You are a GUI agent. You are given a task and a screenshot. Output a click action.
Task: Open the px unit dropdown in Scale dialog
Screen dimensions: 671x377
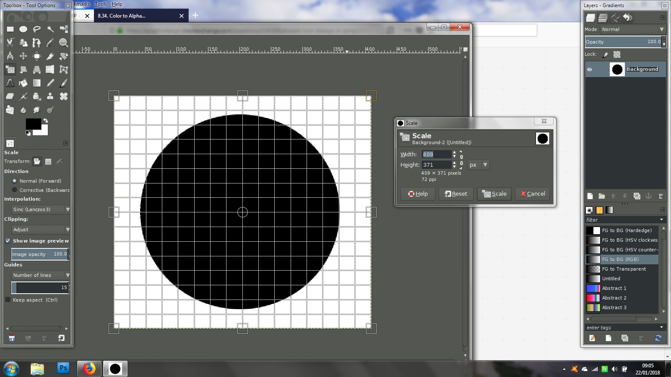(479, 165)
